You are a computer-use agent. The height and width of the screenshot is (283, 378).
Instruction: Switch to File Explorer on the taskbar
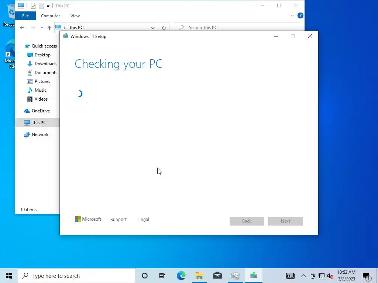(199, 276)
